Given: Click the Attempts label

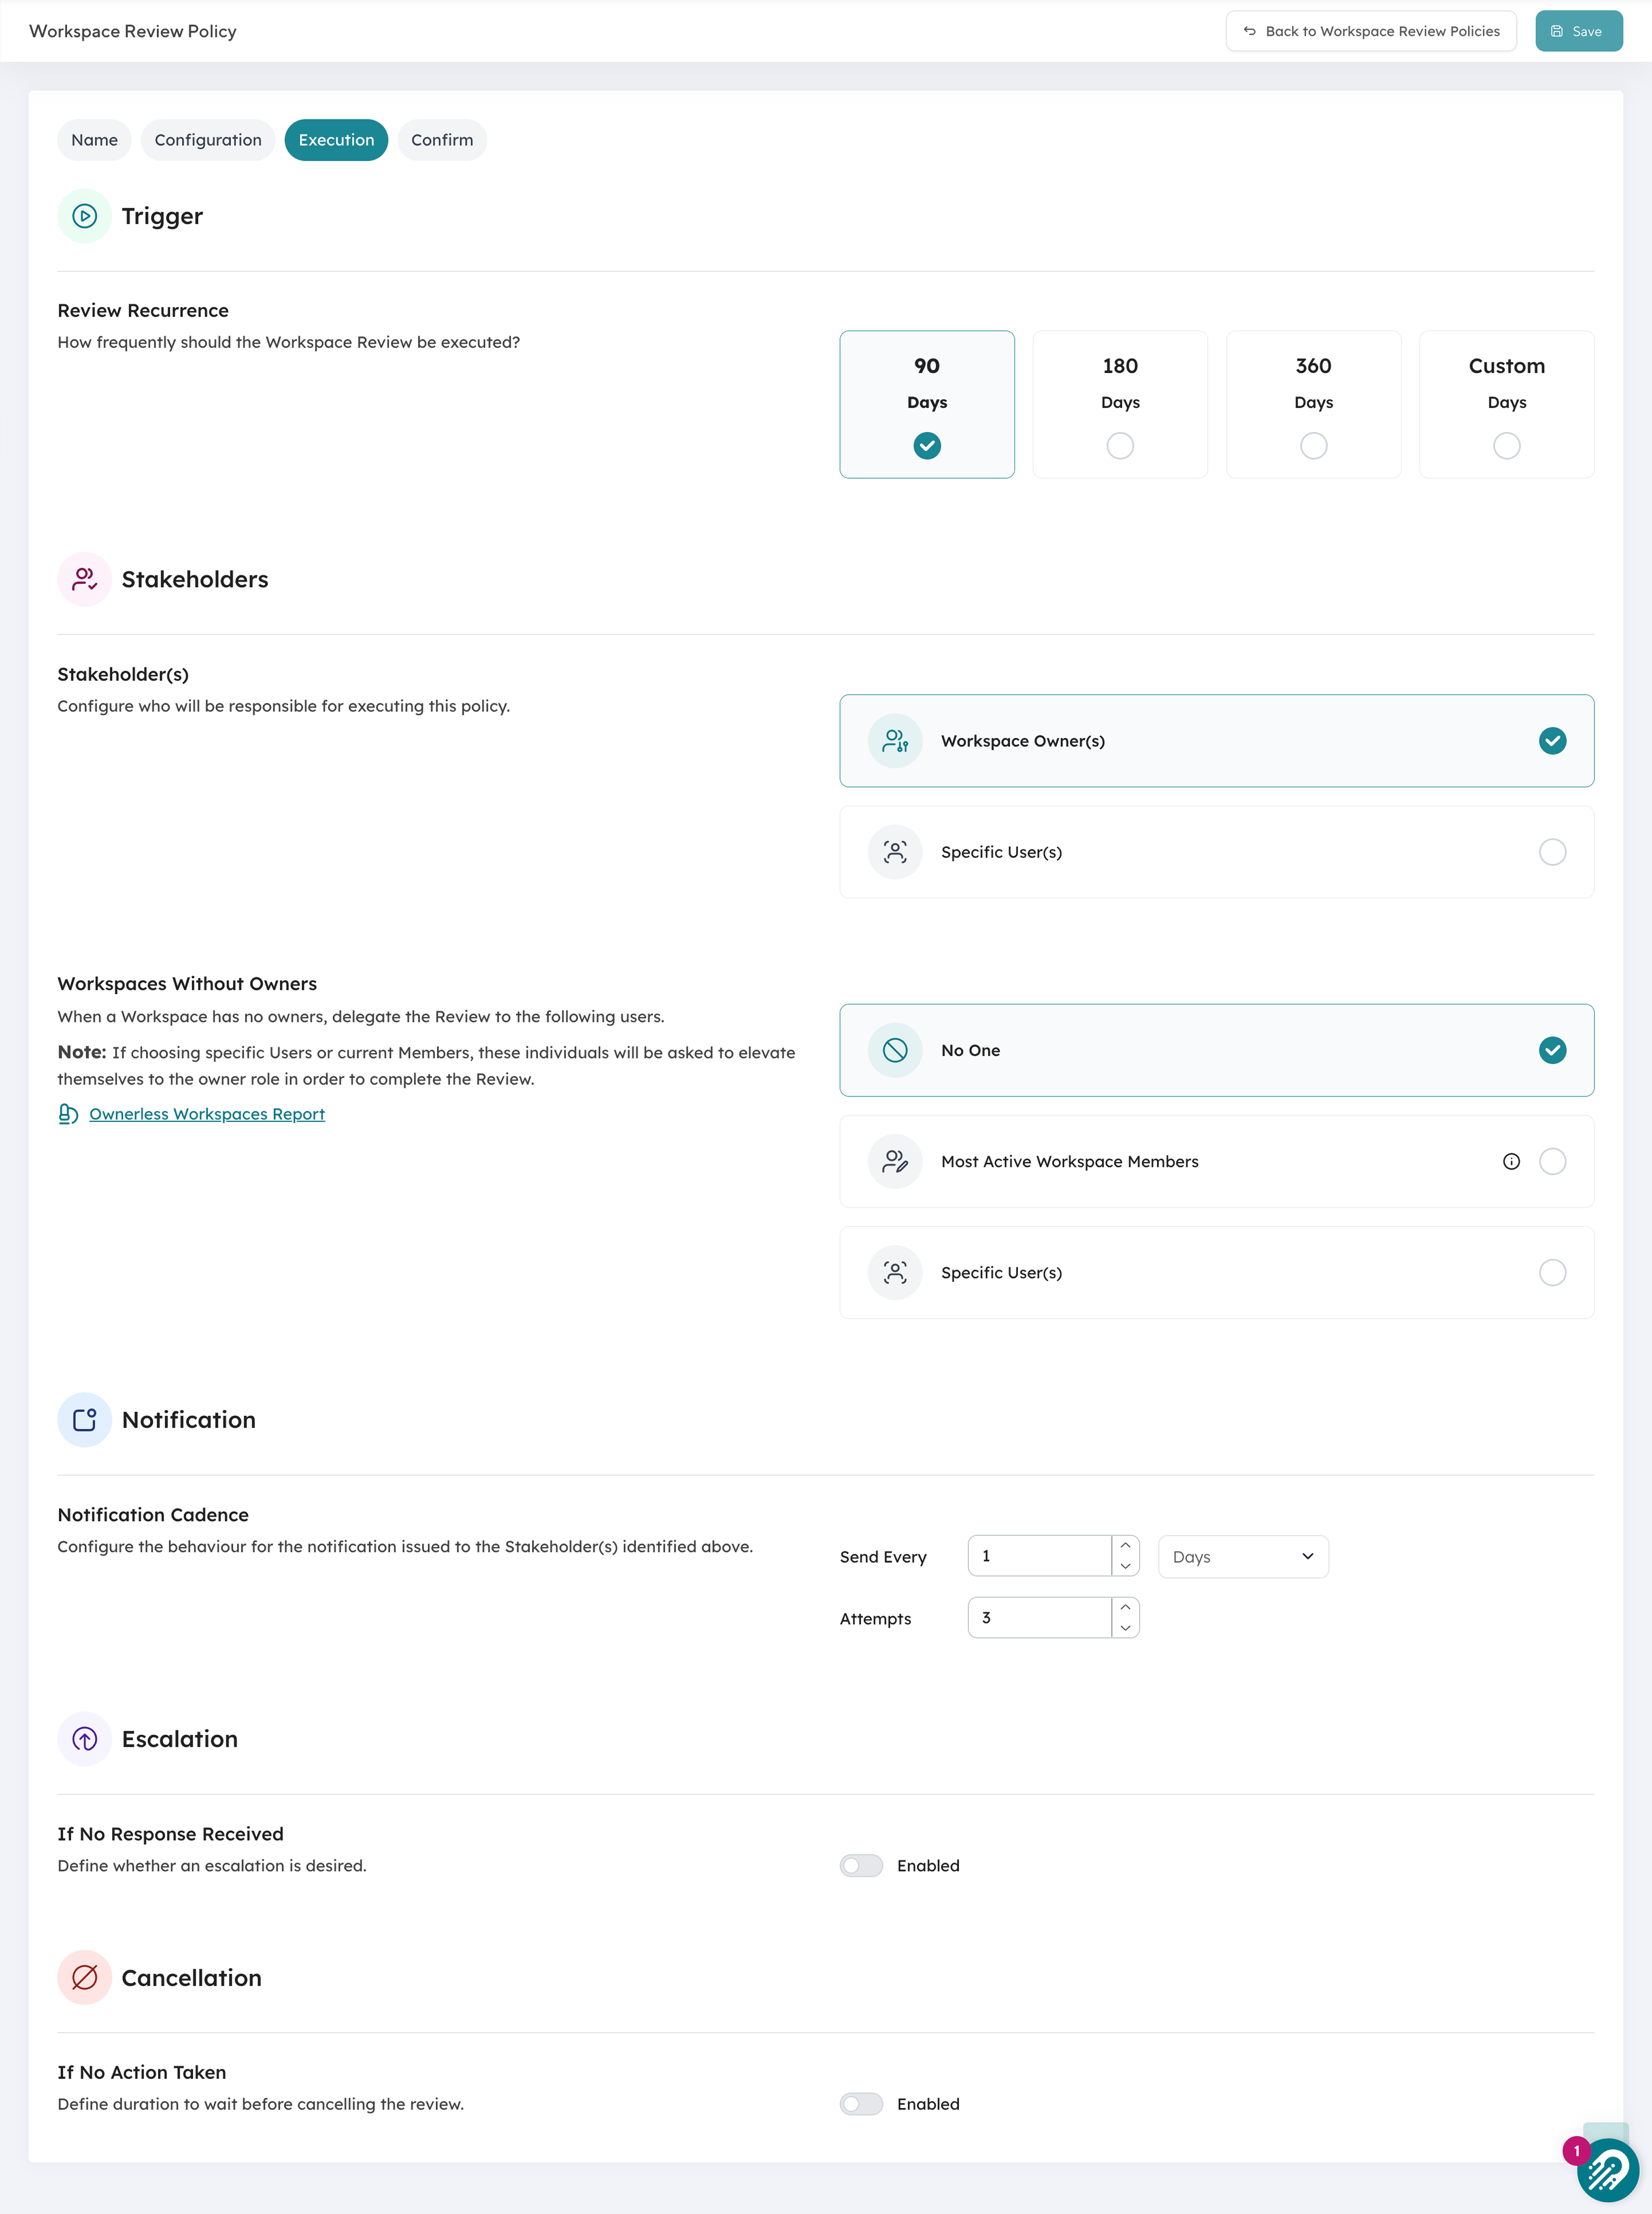Looking at the screenshot, I should pos(875,1618).
